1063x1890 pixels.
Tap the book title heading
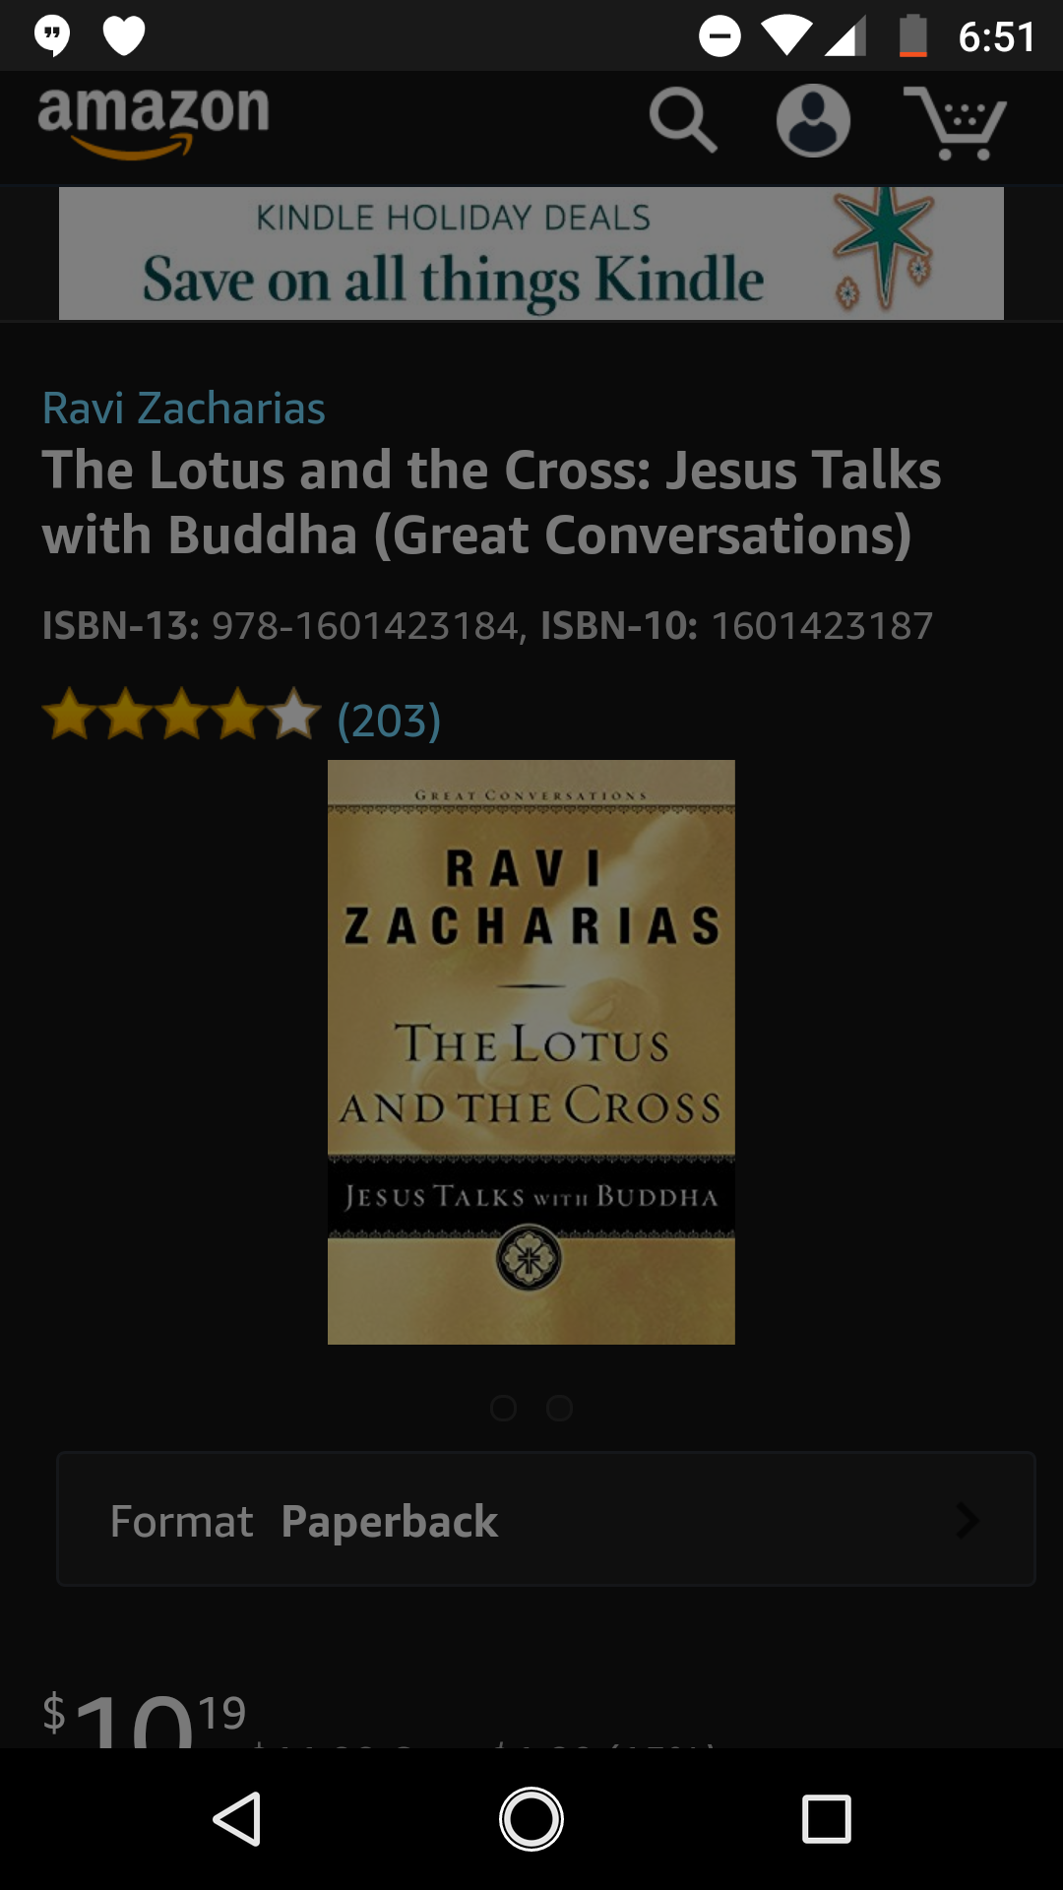point(492,502)
